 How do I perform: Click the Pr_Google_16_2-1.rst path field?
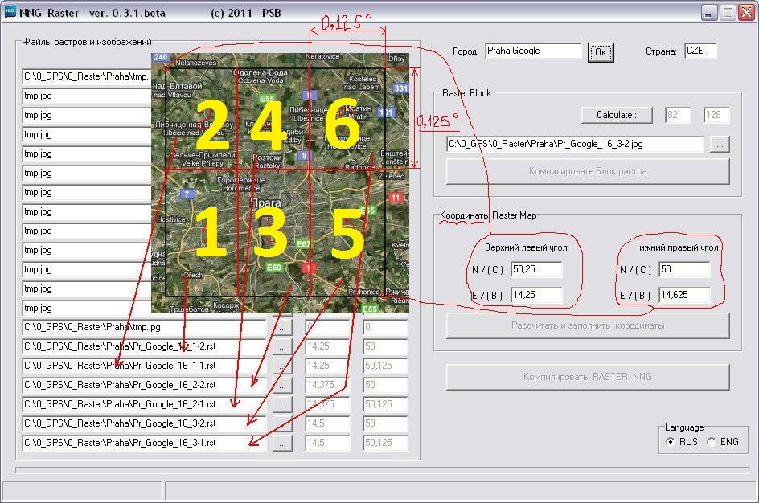pos(144,404)
